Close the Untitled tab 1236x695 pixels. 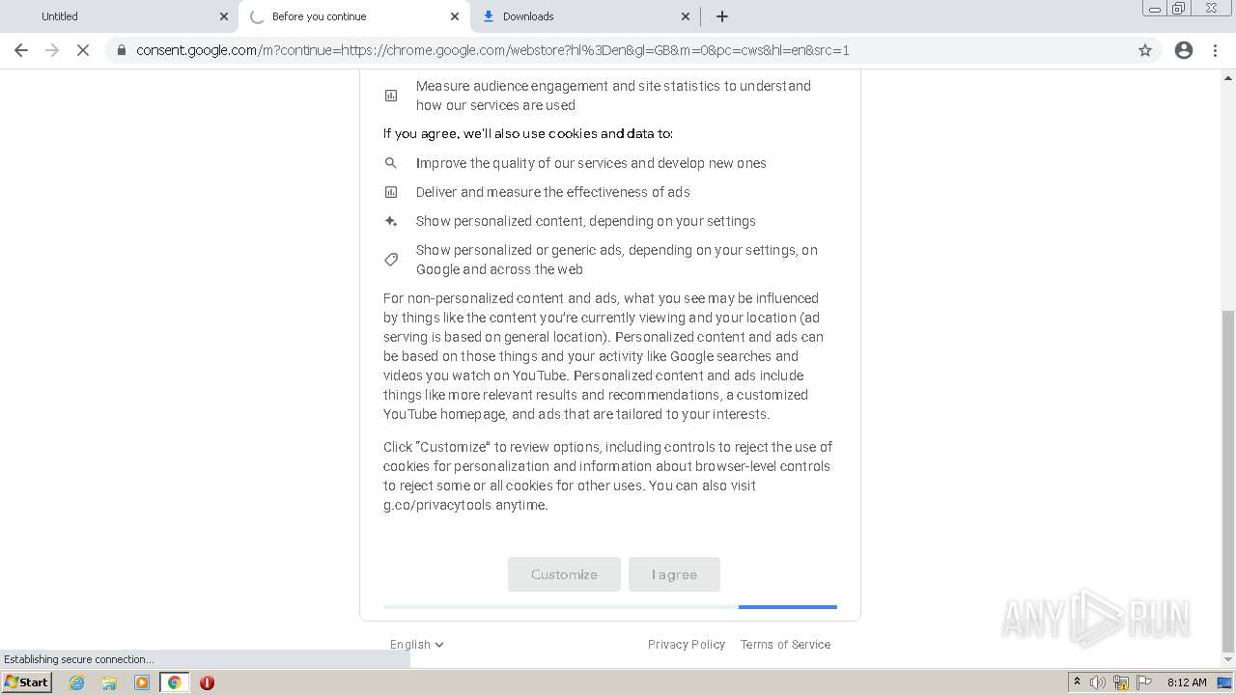[x=224, y=16]
